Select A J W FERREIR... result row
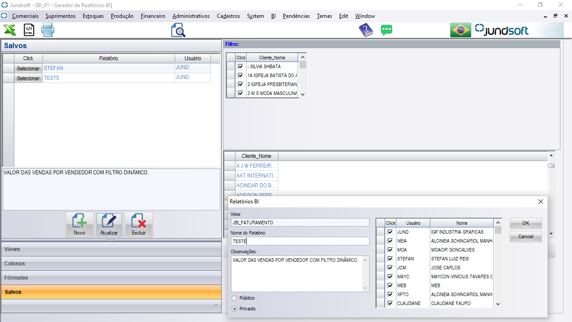Viewport: 572px width, 322px height. coord(257,166)
